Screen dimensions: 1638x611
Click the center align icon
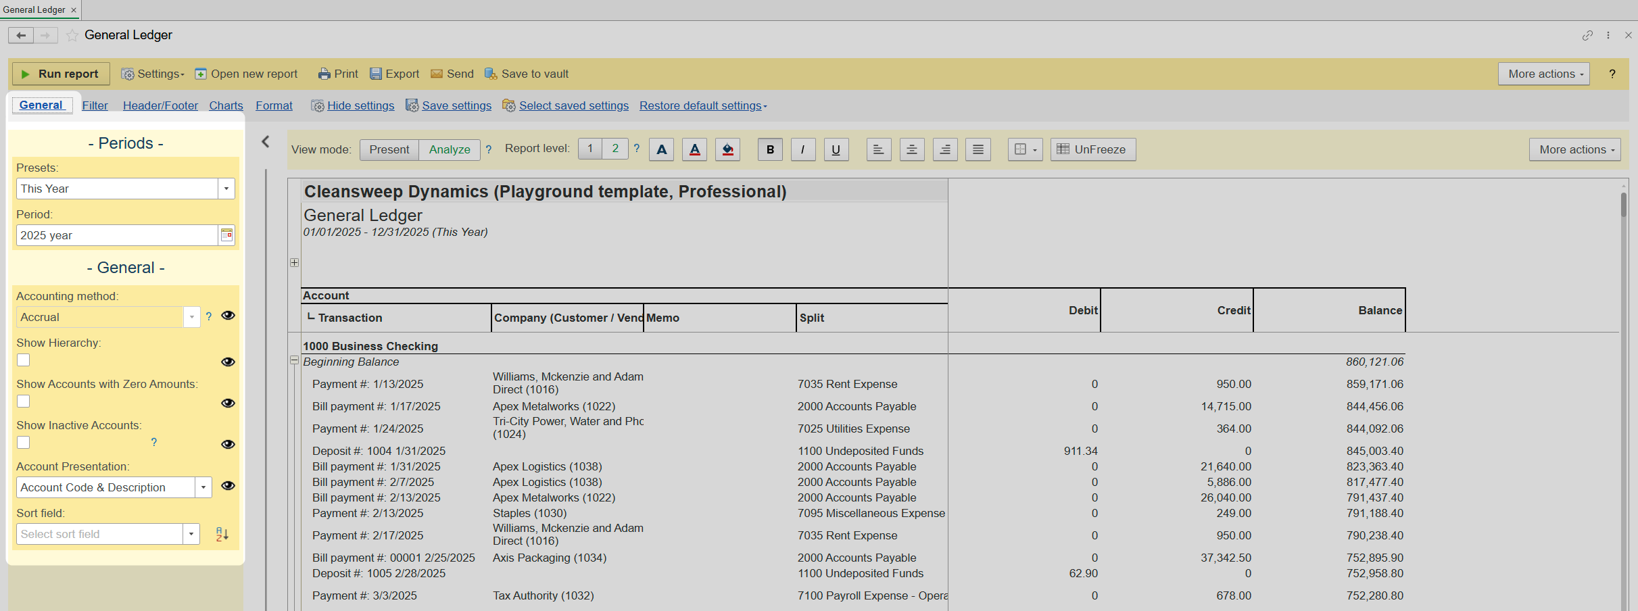pos(911,149)
